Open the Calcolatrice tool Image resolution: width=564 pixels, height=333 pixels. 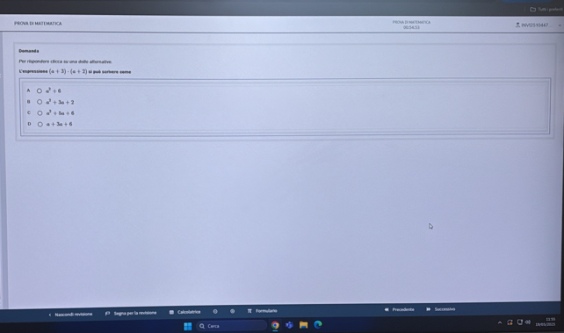pos(184,312)
